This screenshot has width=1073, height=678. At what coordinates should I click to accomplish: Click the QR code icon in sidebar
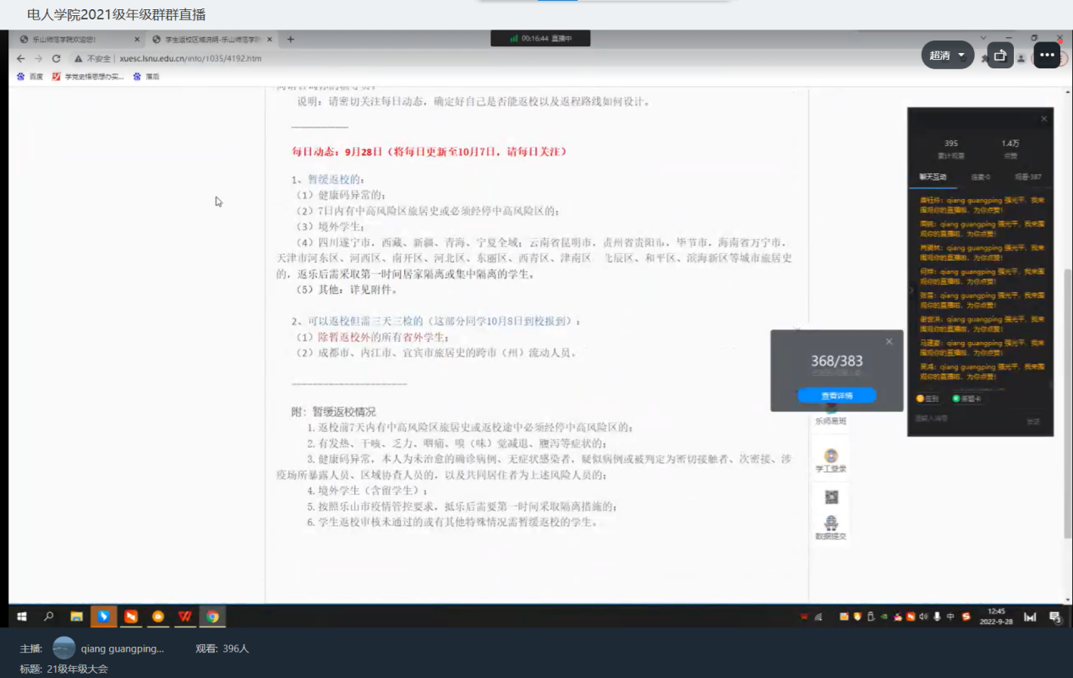pos(830,498)
